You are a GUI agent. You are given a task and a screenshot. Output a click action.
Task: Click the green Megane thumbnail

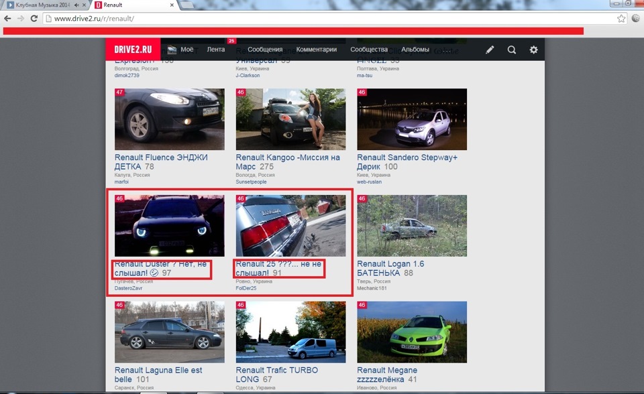click(412, 332)
